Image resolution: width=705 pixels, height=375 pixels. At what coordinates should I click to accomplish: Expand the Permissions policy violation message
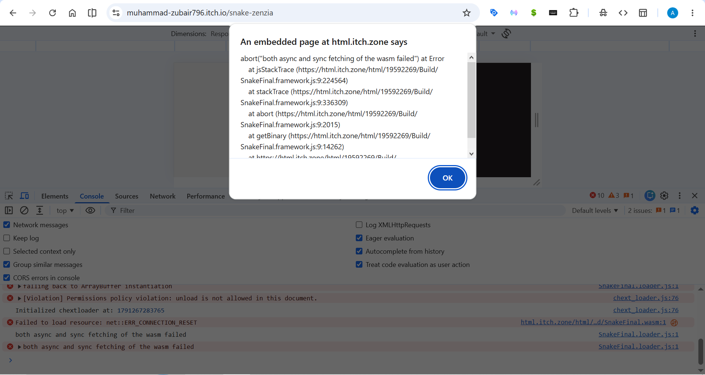pos(19,298)
